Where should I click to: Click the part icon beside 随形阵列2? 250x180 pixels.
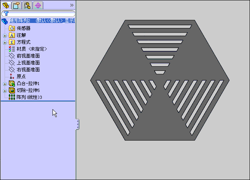click(5, 21)
